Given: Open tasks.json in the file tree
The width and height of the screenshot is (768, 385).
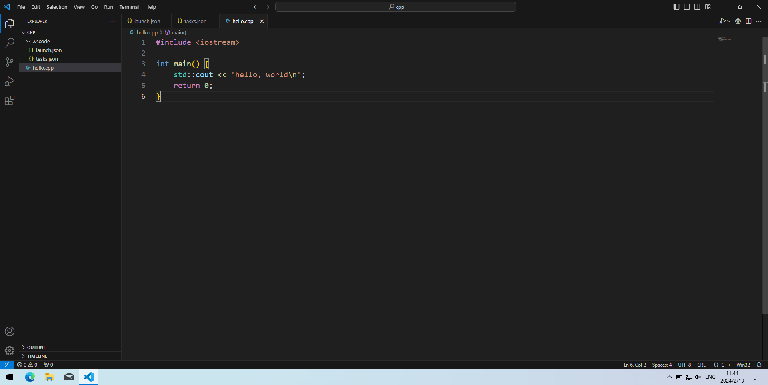Looking at the screenshot, I should [70, 59].
